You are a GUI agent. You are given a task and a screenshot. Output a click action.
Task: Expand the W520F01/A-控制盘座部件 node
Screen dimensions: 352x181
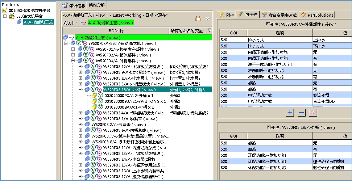(73, 49)
